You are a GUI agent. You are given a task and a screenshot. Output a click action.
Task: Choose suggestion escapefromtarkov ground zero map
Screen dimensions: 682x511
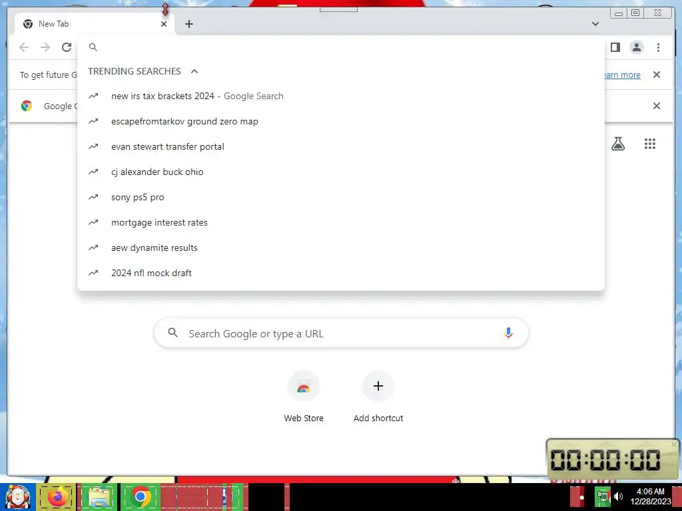[340, 121]
